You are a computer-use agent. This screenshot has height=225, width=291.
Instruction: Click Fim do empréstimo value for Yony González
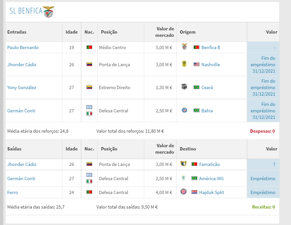tap(263, 87)
